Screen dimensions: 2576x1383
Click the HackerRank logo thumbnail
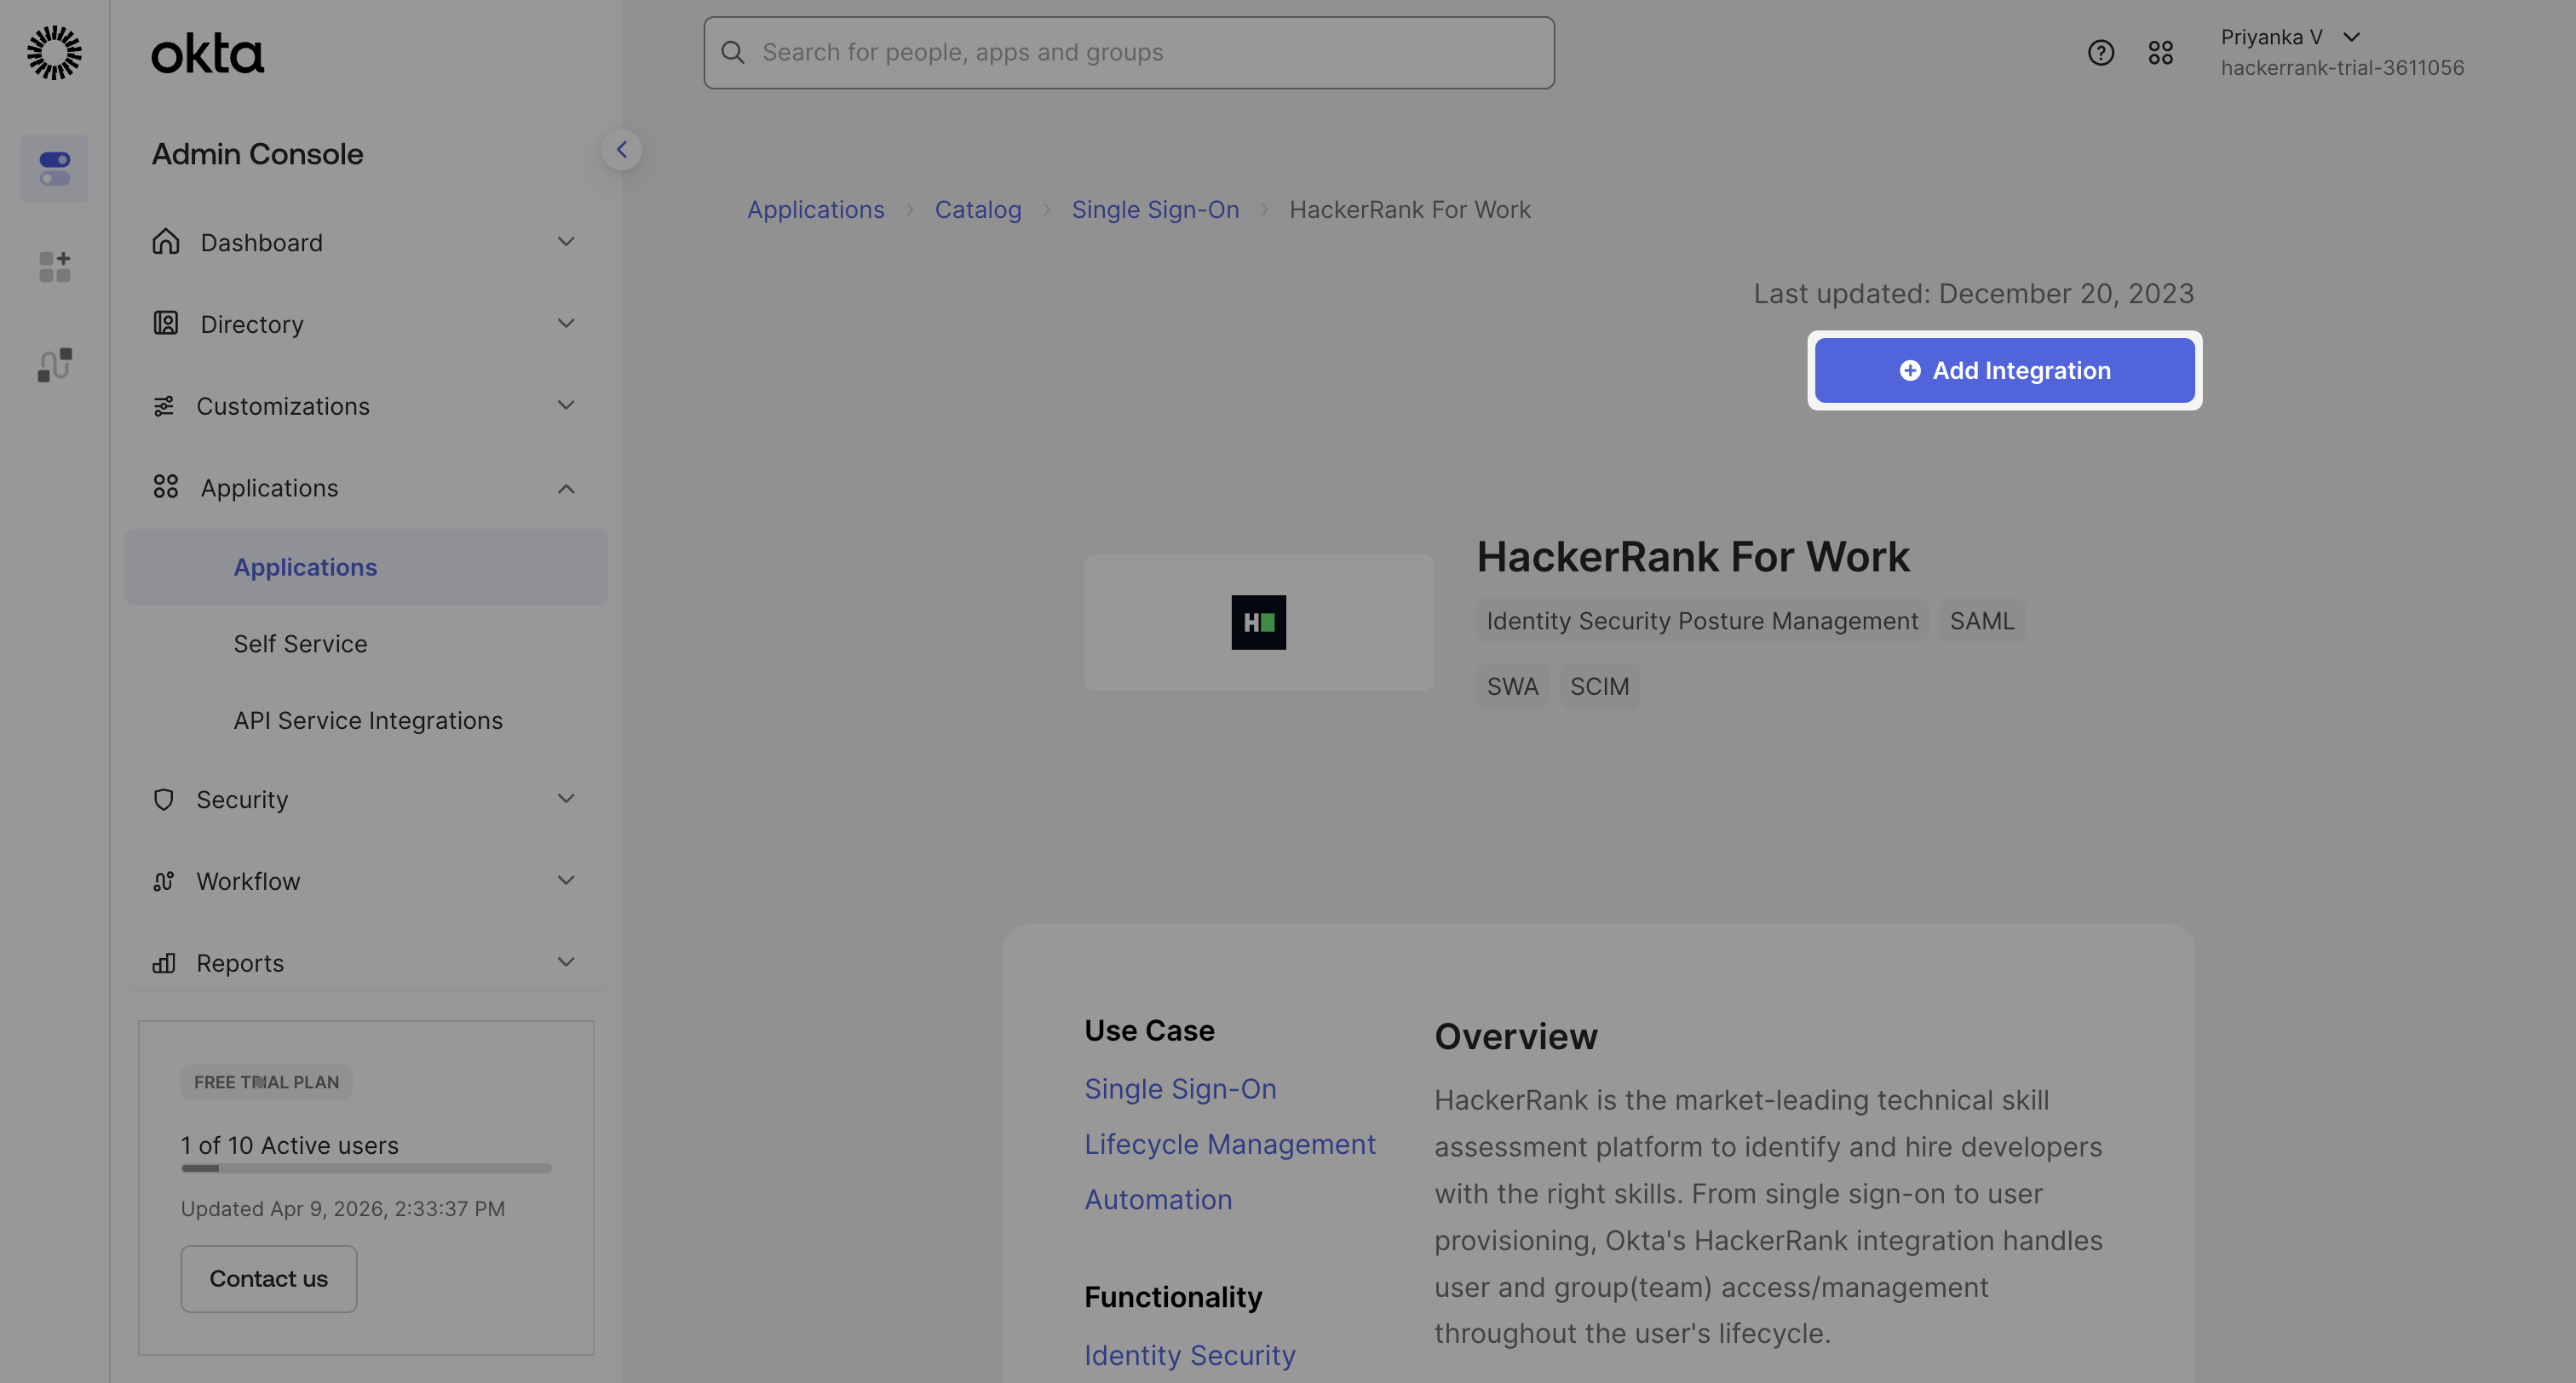[x=1258, y=622]
